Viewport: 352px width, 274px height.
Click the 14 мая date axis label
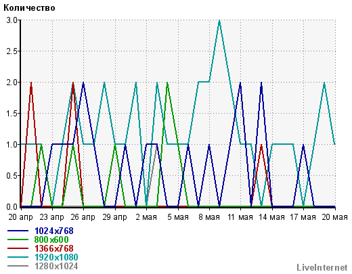[272, 217]
